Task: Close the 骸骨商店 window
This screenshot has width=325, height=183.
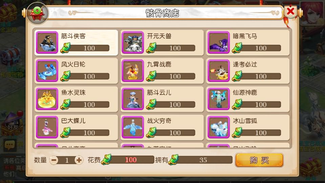Action: coord(290,11)
